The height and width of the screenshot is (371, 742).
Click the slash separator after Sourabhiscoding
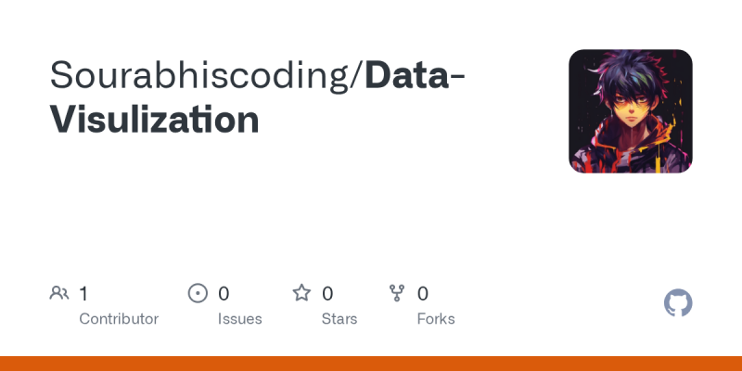click(x=356, y=77)
